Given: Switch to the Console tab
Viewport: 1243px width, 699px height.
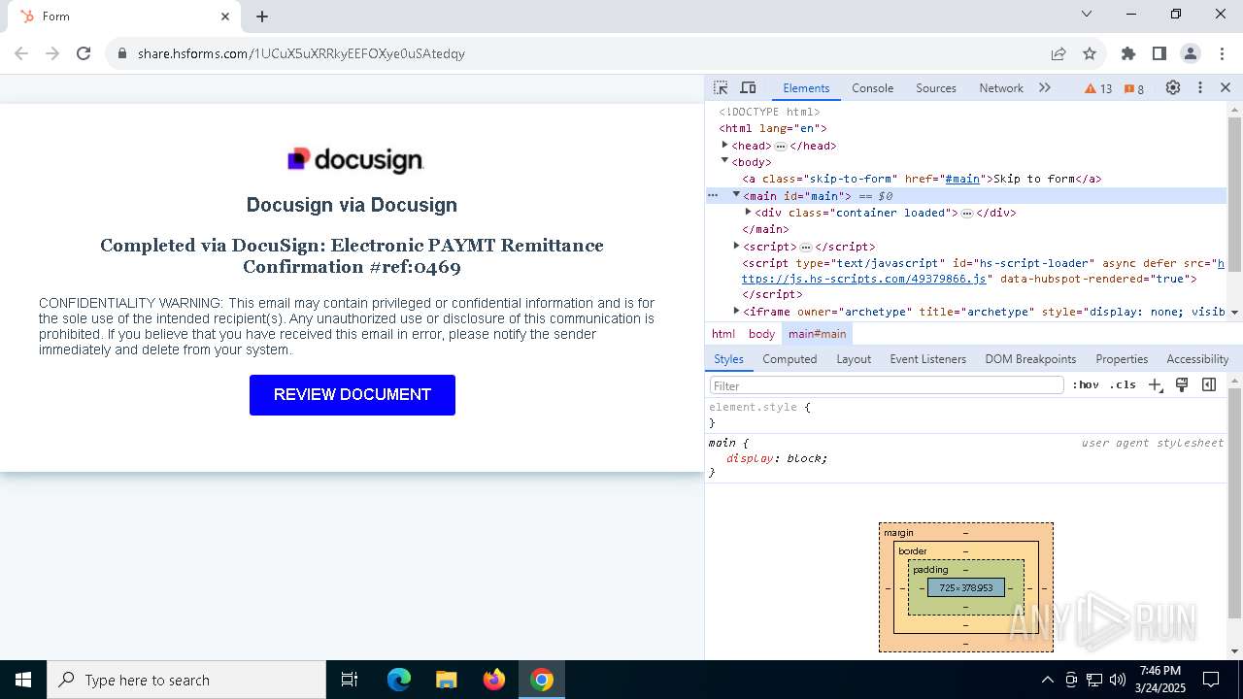Looking at the screenshot, I should coord(872,87).
